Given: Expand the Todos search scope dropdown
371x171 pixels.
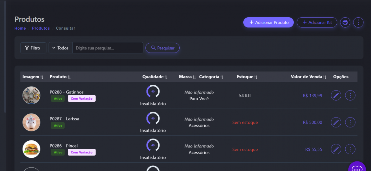Looking at the screenshot, I should pos(61,48).
